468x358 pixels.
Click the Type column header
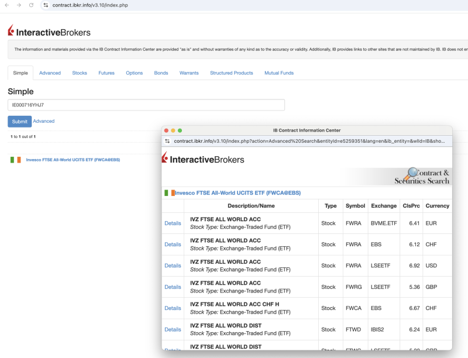click(x=331, y=206)
